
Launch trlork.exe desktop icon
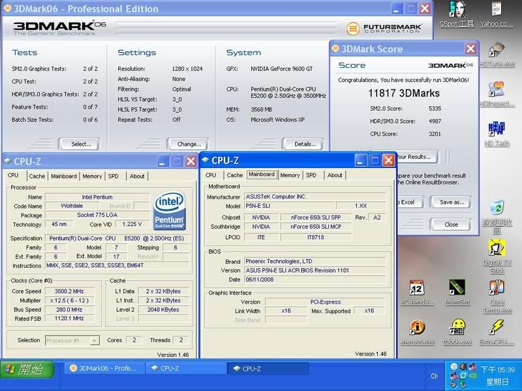coord(457,332)
